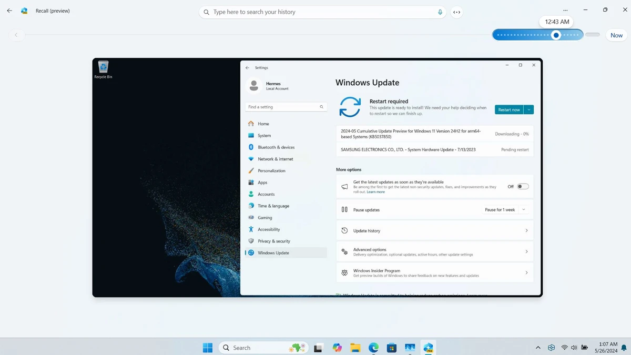631x355 pixels.
Task: Click the Hermes account avatar
Action: (254, 86)
